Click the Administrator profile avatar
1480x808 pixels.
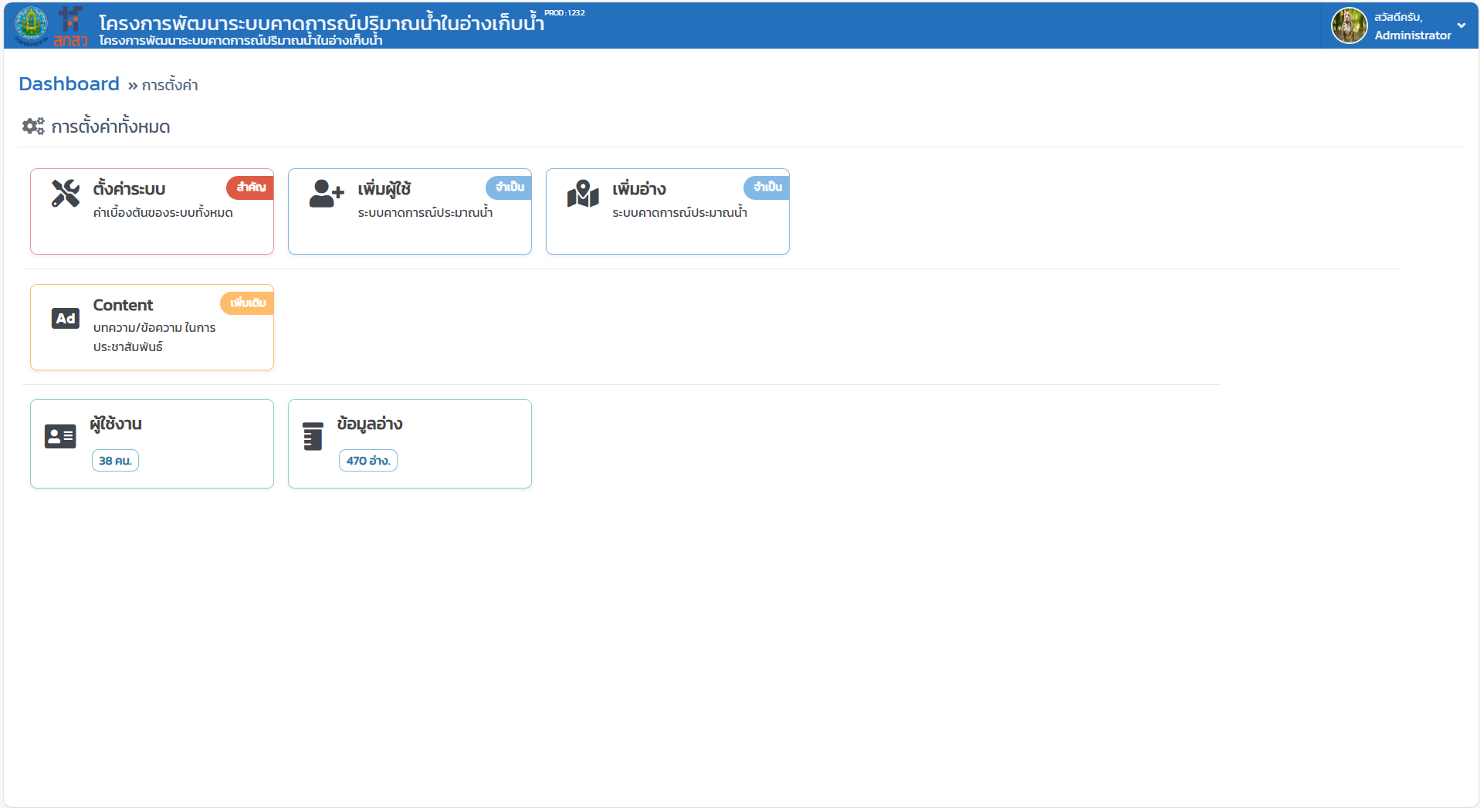click(1349, 25)
